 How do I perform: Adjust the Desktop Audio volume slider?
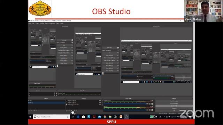click(126, 104)
